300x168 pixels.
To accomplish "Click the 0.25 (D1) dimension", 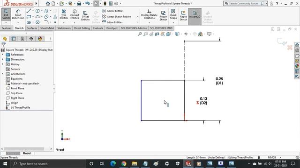I will point(219,81).
